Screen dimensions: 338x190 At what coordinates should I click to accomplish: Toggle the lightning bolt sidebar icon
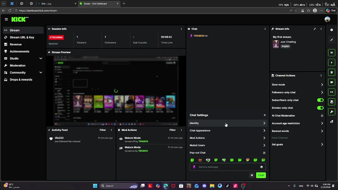[x=332, y=63]
